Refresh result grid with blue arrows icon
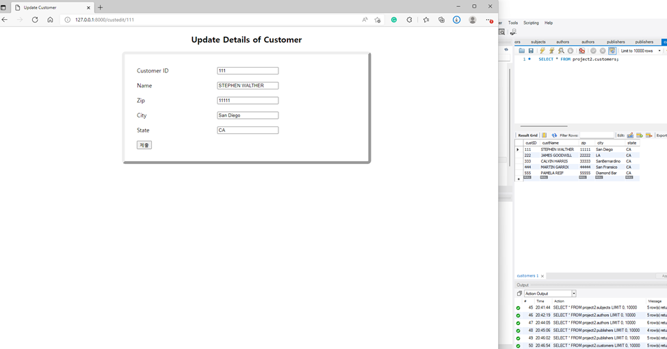This screenshot has height=349, width=667. (x=554, y=135)
